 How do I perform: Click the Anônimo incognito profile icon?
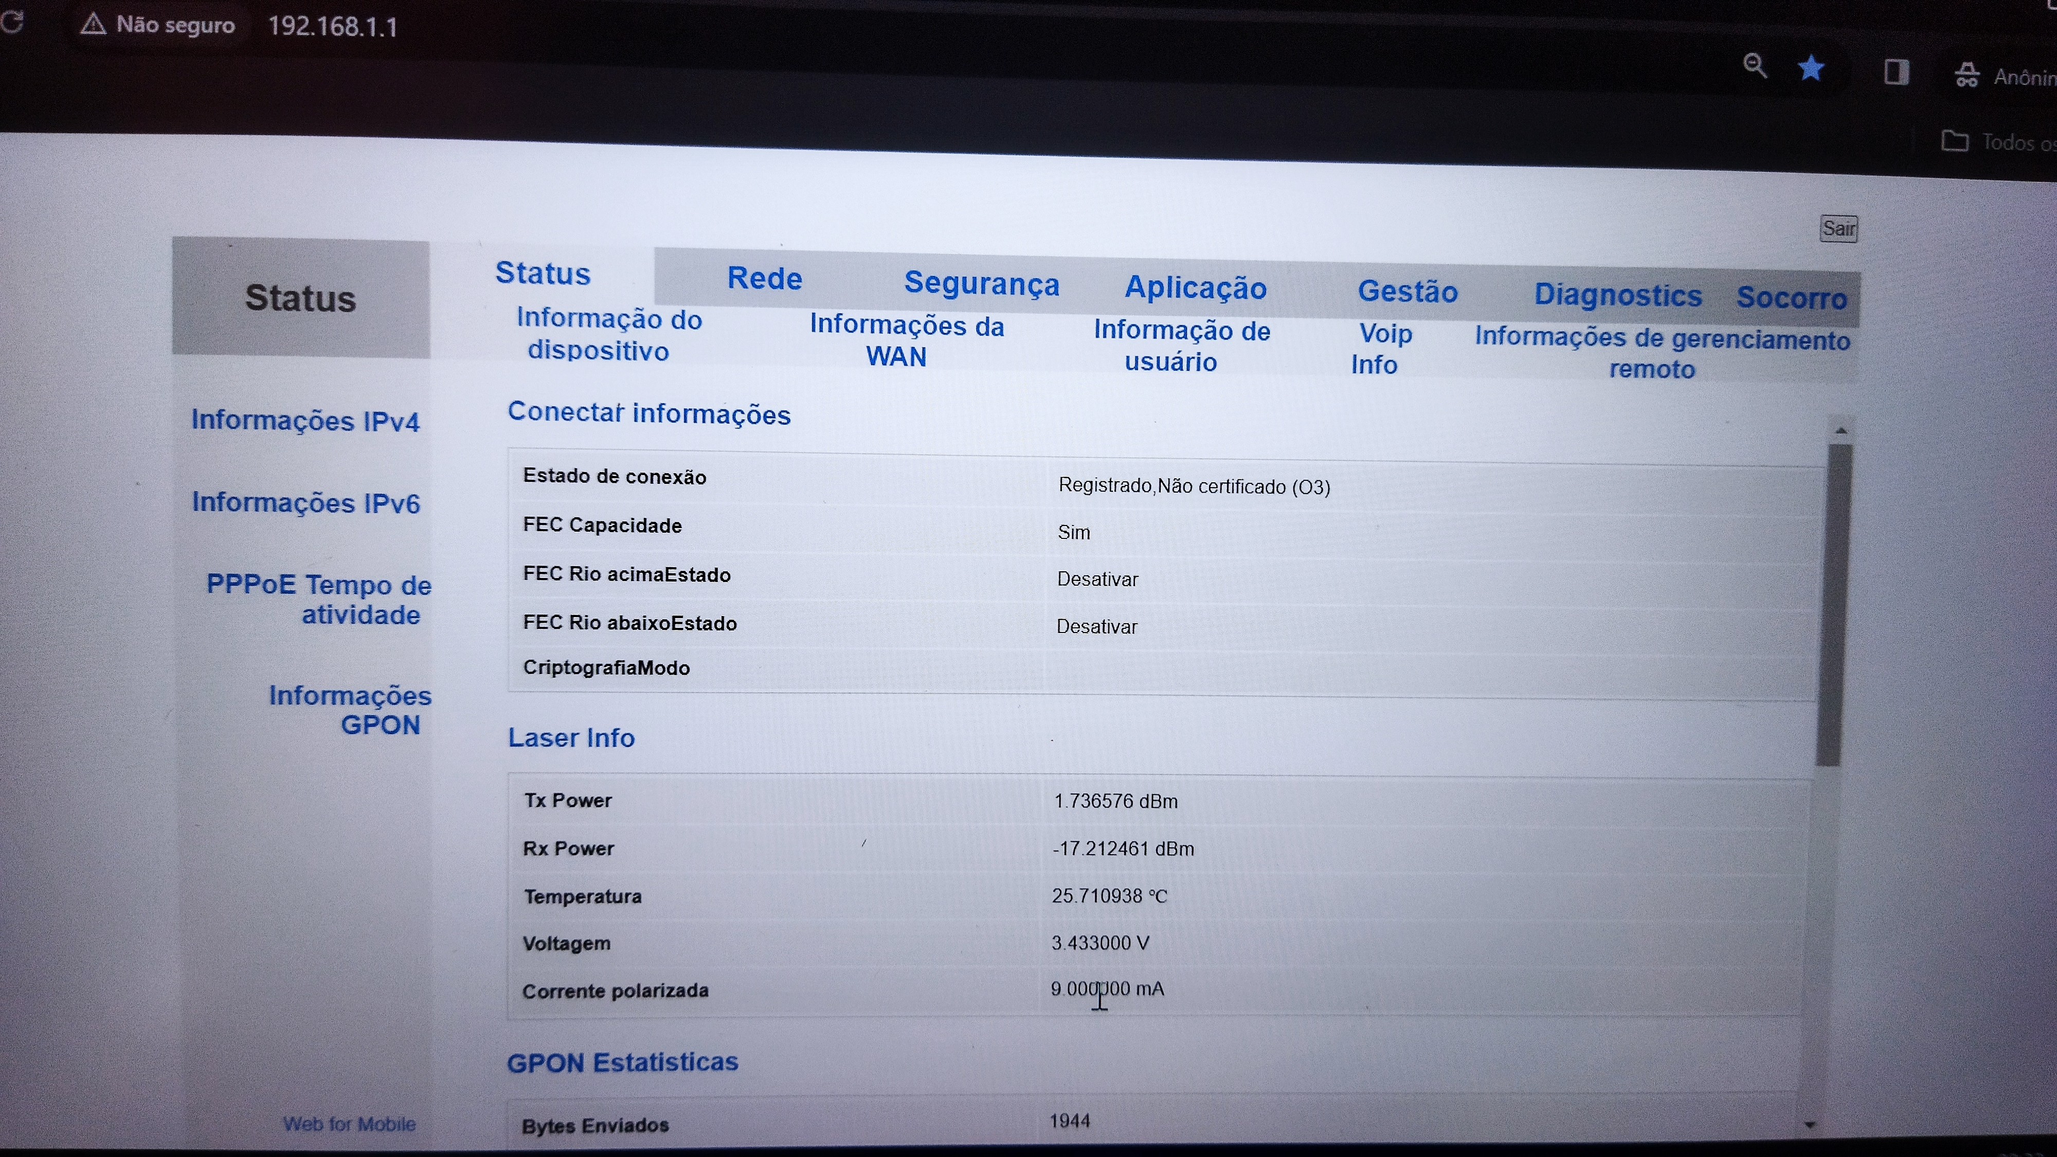coord(1967,75)
